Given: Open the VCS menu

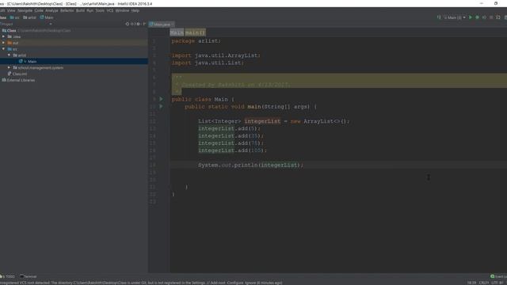Looking at the screenshot, I should (x=110, y=10).
